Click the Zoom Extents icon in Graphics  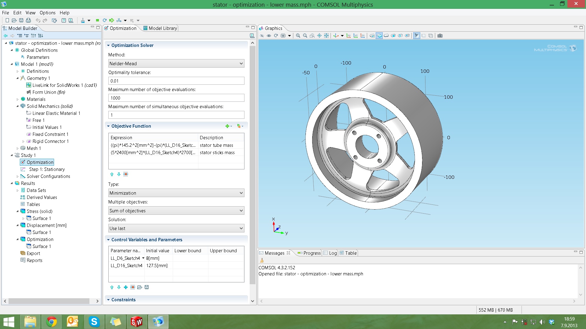click(326, 36)
